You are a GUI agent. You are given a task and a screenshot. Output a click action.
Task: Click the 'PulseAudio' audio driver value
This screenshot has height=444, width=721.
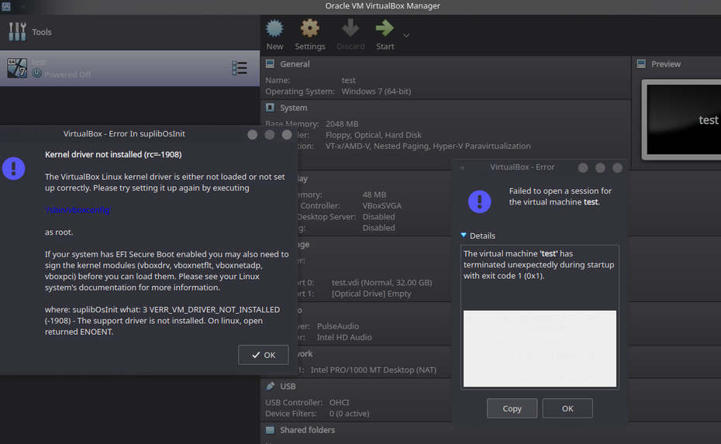338,326
